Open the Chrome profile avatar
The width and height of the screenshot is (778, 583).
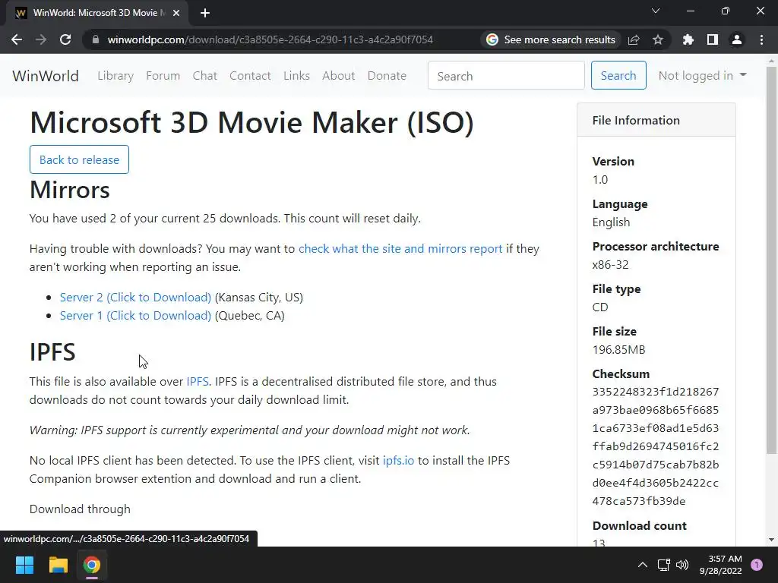[x=737, y=39]
